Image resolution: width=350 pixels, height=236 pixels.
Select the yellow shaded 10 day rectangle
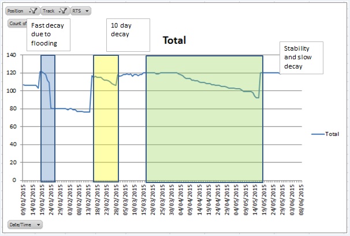tap(106, 119)
